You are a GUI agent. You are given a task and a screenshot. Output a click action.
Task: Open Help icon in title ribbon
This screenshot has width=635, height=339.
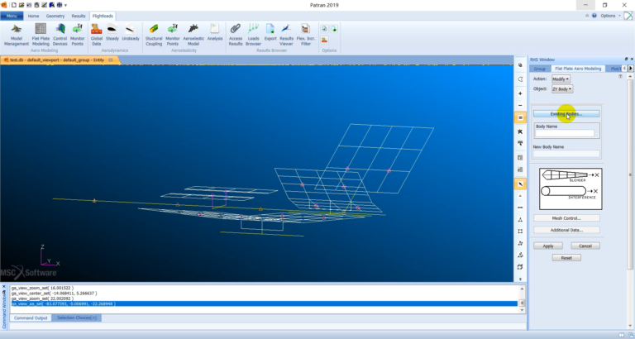click(594, 16)
